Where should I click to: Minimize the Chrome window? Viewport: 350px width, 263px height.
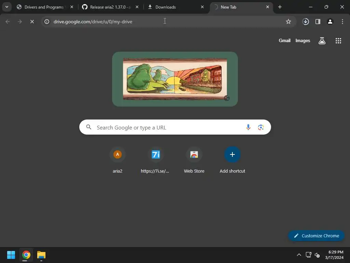tap(310, 7)
